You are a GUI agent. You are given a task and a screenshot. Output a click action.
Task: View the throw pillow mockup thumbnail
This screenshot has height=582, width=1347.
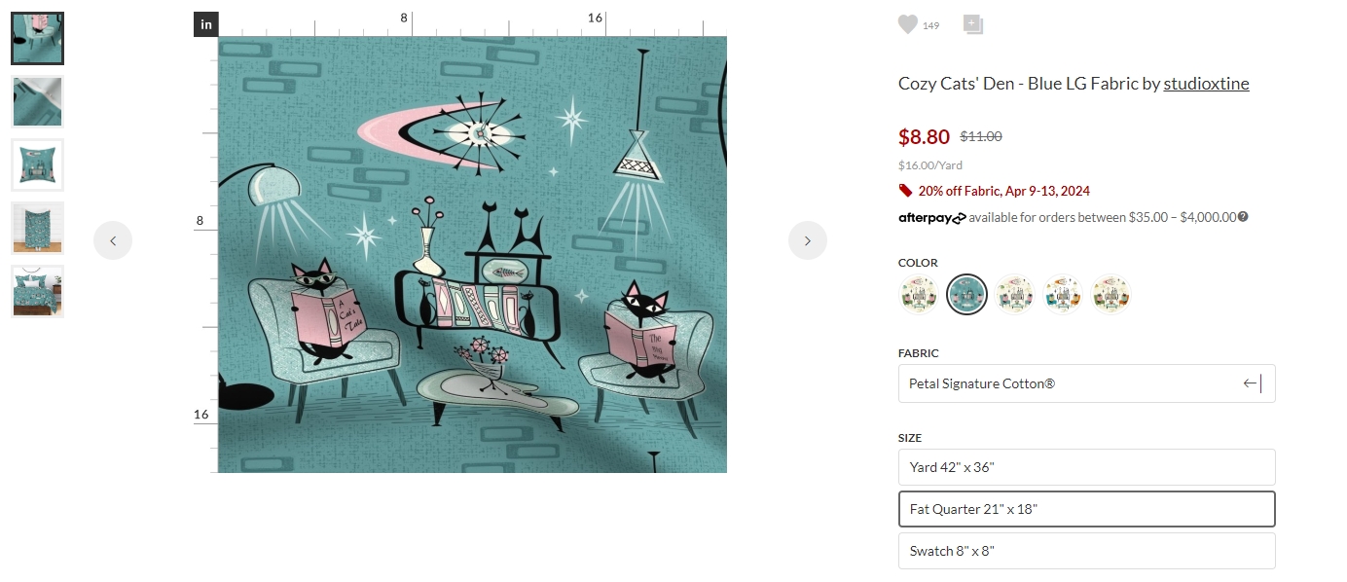pos(37,164)
